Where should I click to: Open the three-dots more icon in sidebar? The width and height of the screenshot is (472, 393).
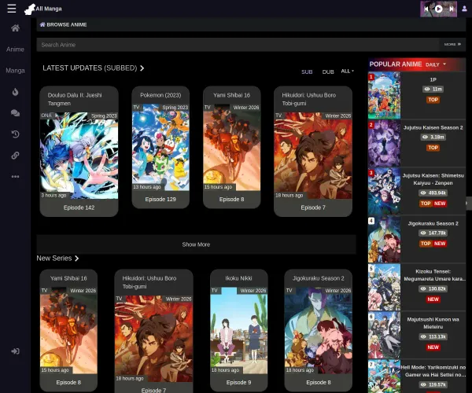(x=15, y=177)
